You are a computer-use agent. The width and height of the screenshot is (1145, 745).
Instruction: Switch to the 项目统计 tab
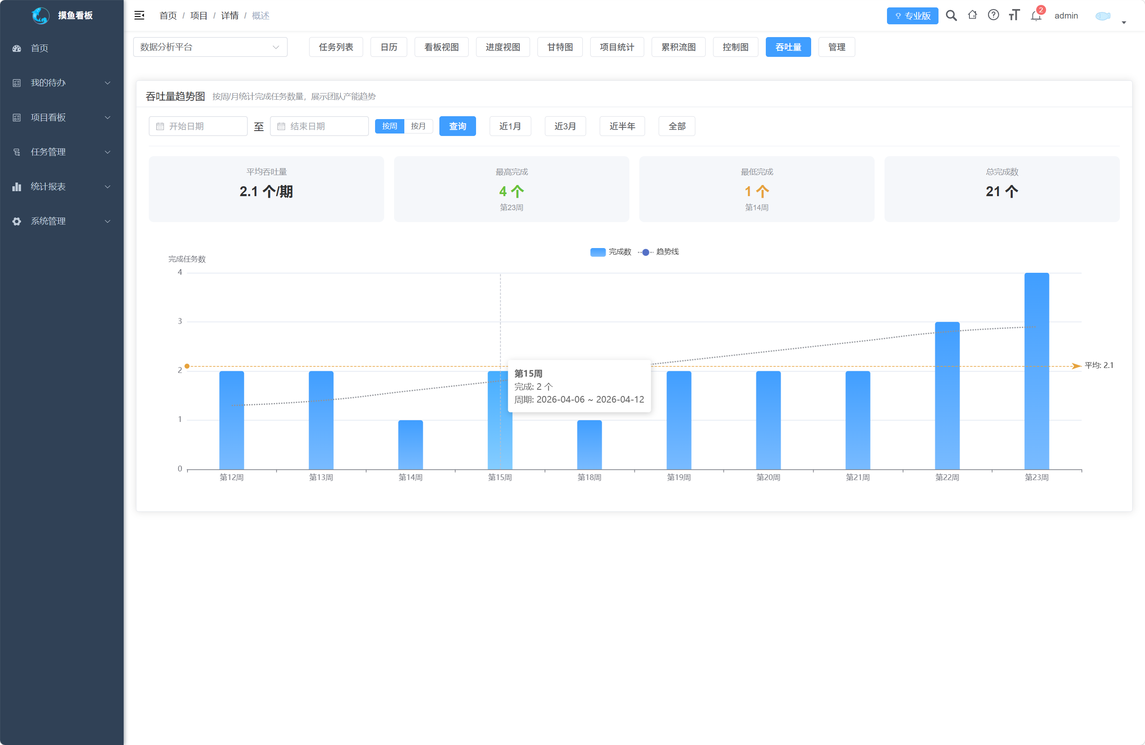(617, 47)
